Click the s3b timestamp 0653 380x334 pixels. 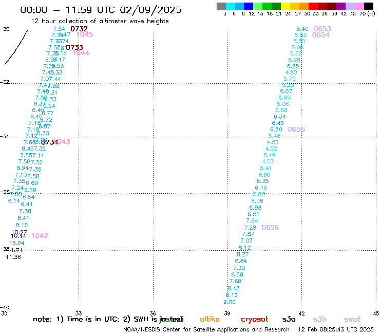pos(322,29)
